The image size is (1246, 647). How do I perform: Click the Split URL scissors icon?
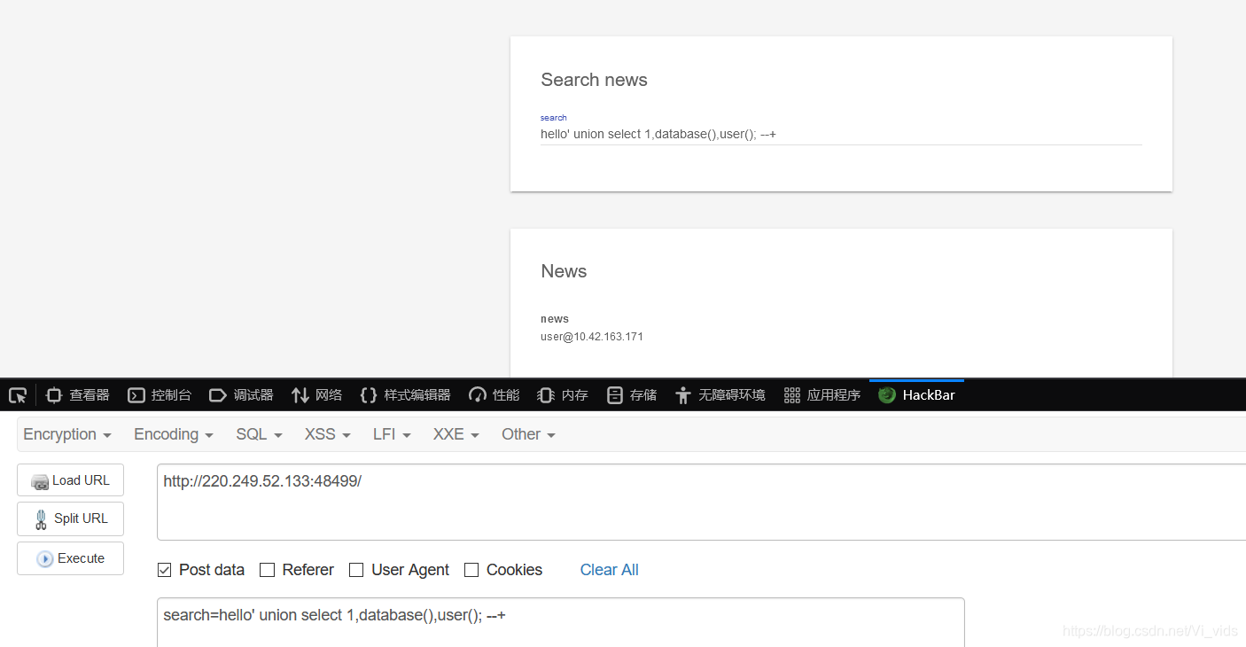click(41, 519)
